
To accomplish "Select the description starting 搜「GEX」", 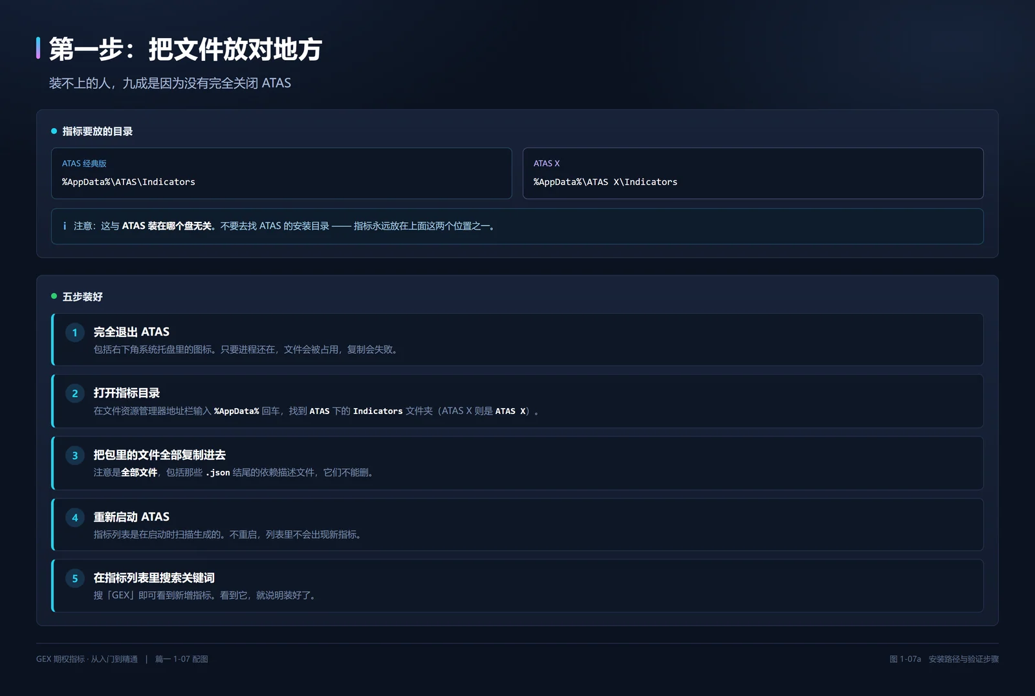I will coord(206,596).
